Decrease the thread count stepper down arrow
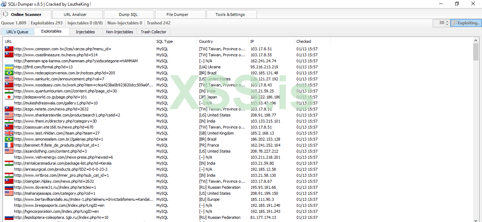 pyautogui.click(x=447, y=25)
